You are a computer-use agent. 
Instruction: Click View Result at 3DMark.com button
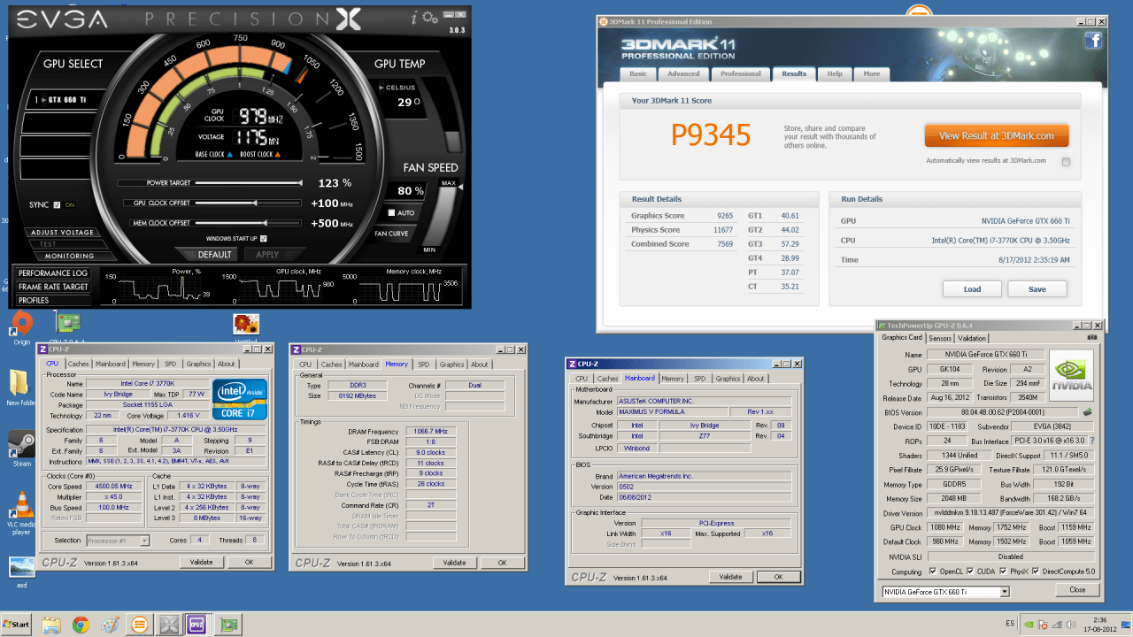pos(997,135)
